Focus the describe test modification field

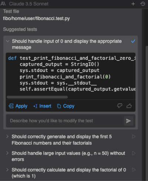[65, 121]
